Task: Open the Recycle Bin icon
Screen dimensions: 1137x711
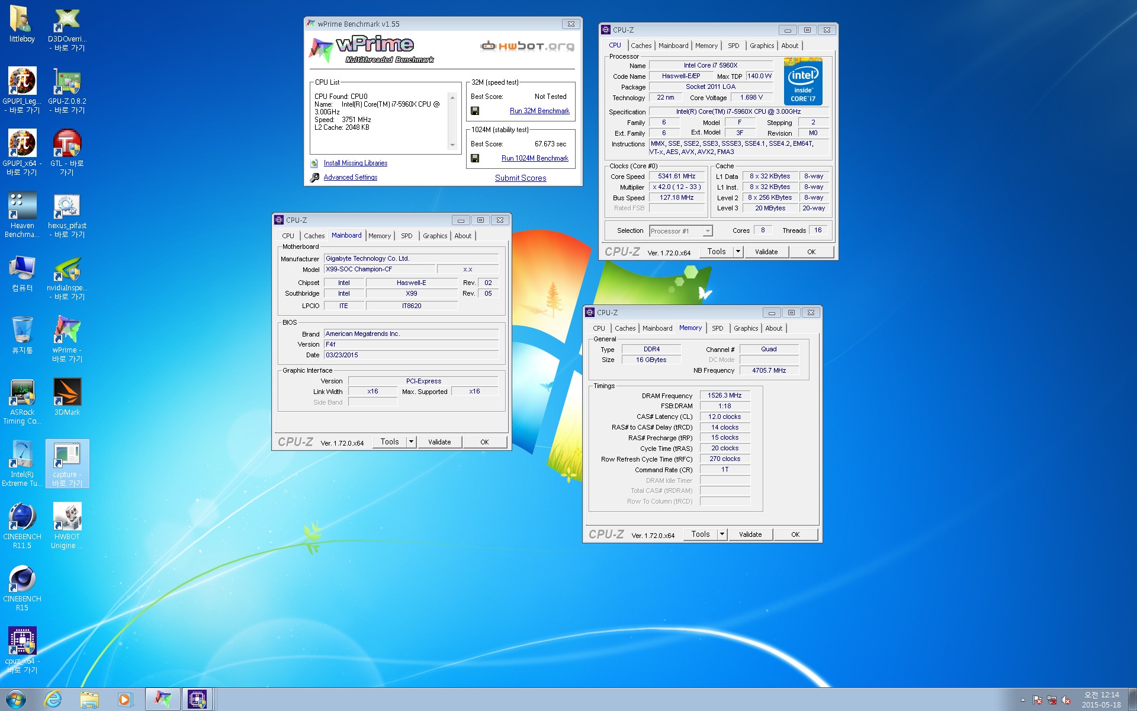Action: tap(22, 335)
